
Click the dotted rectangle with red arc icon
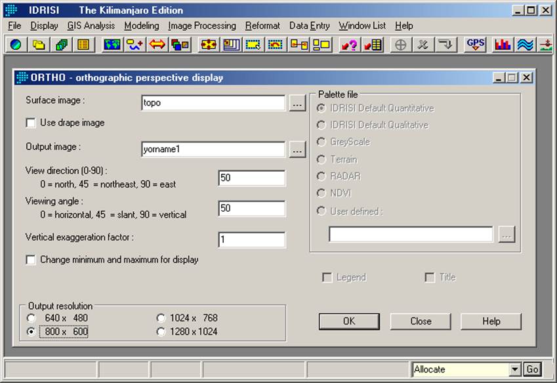276,45
